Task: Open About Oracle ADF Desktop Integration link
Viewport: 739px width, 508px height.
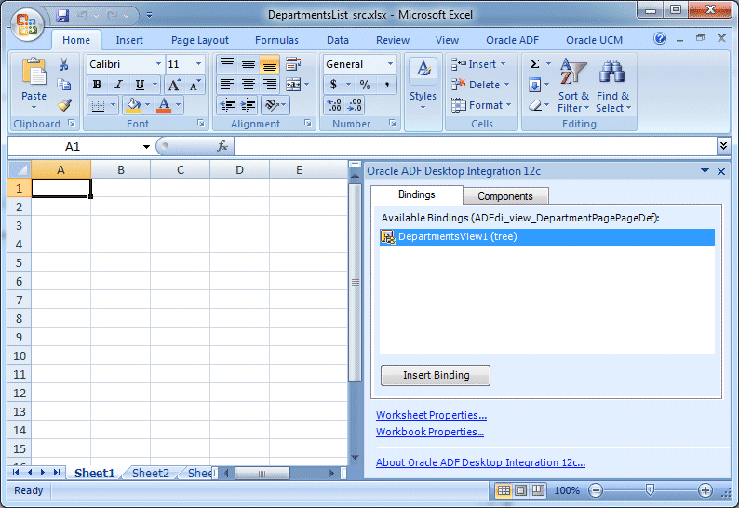Action: (481, 462)
